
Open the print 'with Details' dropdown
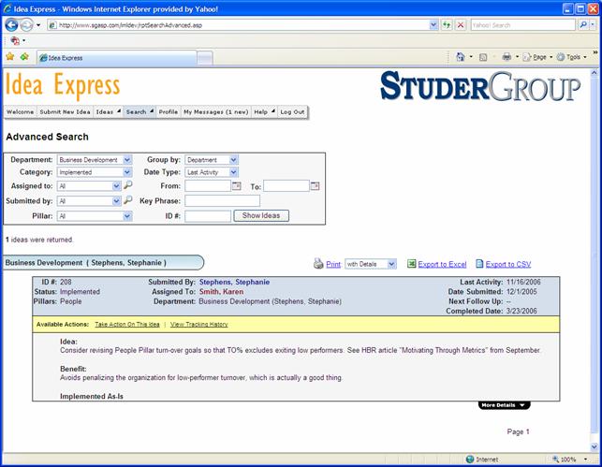click(x=371, y=264)
